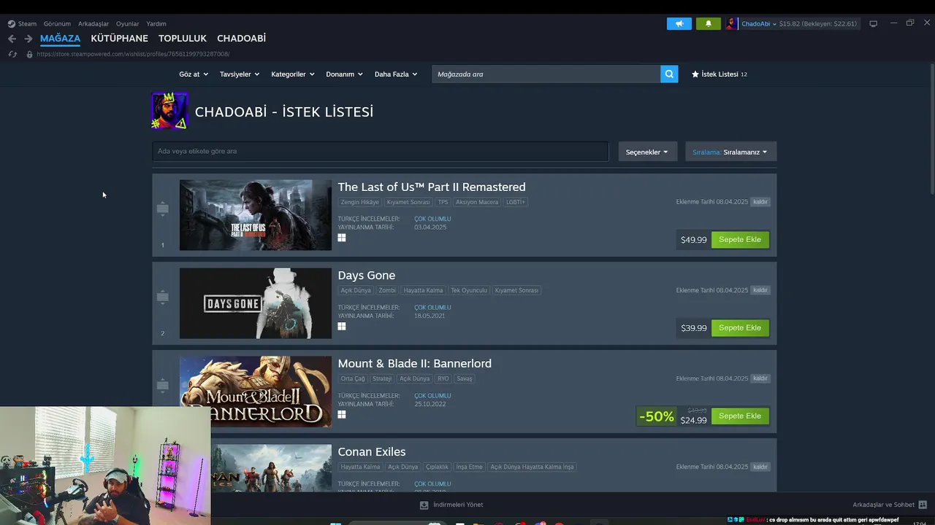Switch to the TOPLULUK tab

[183, 38]
